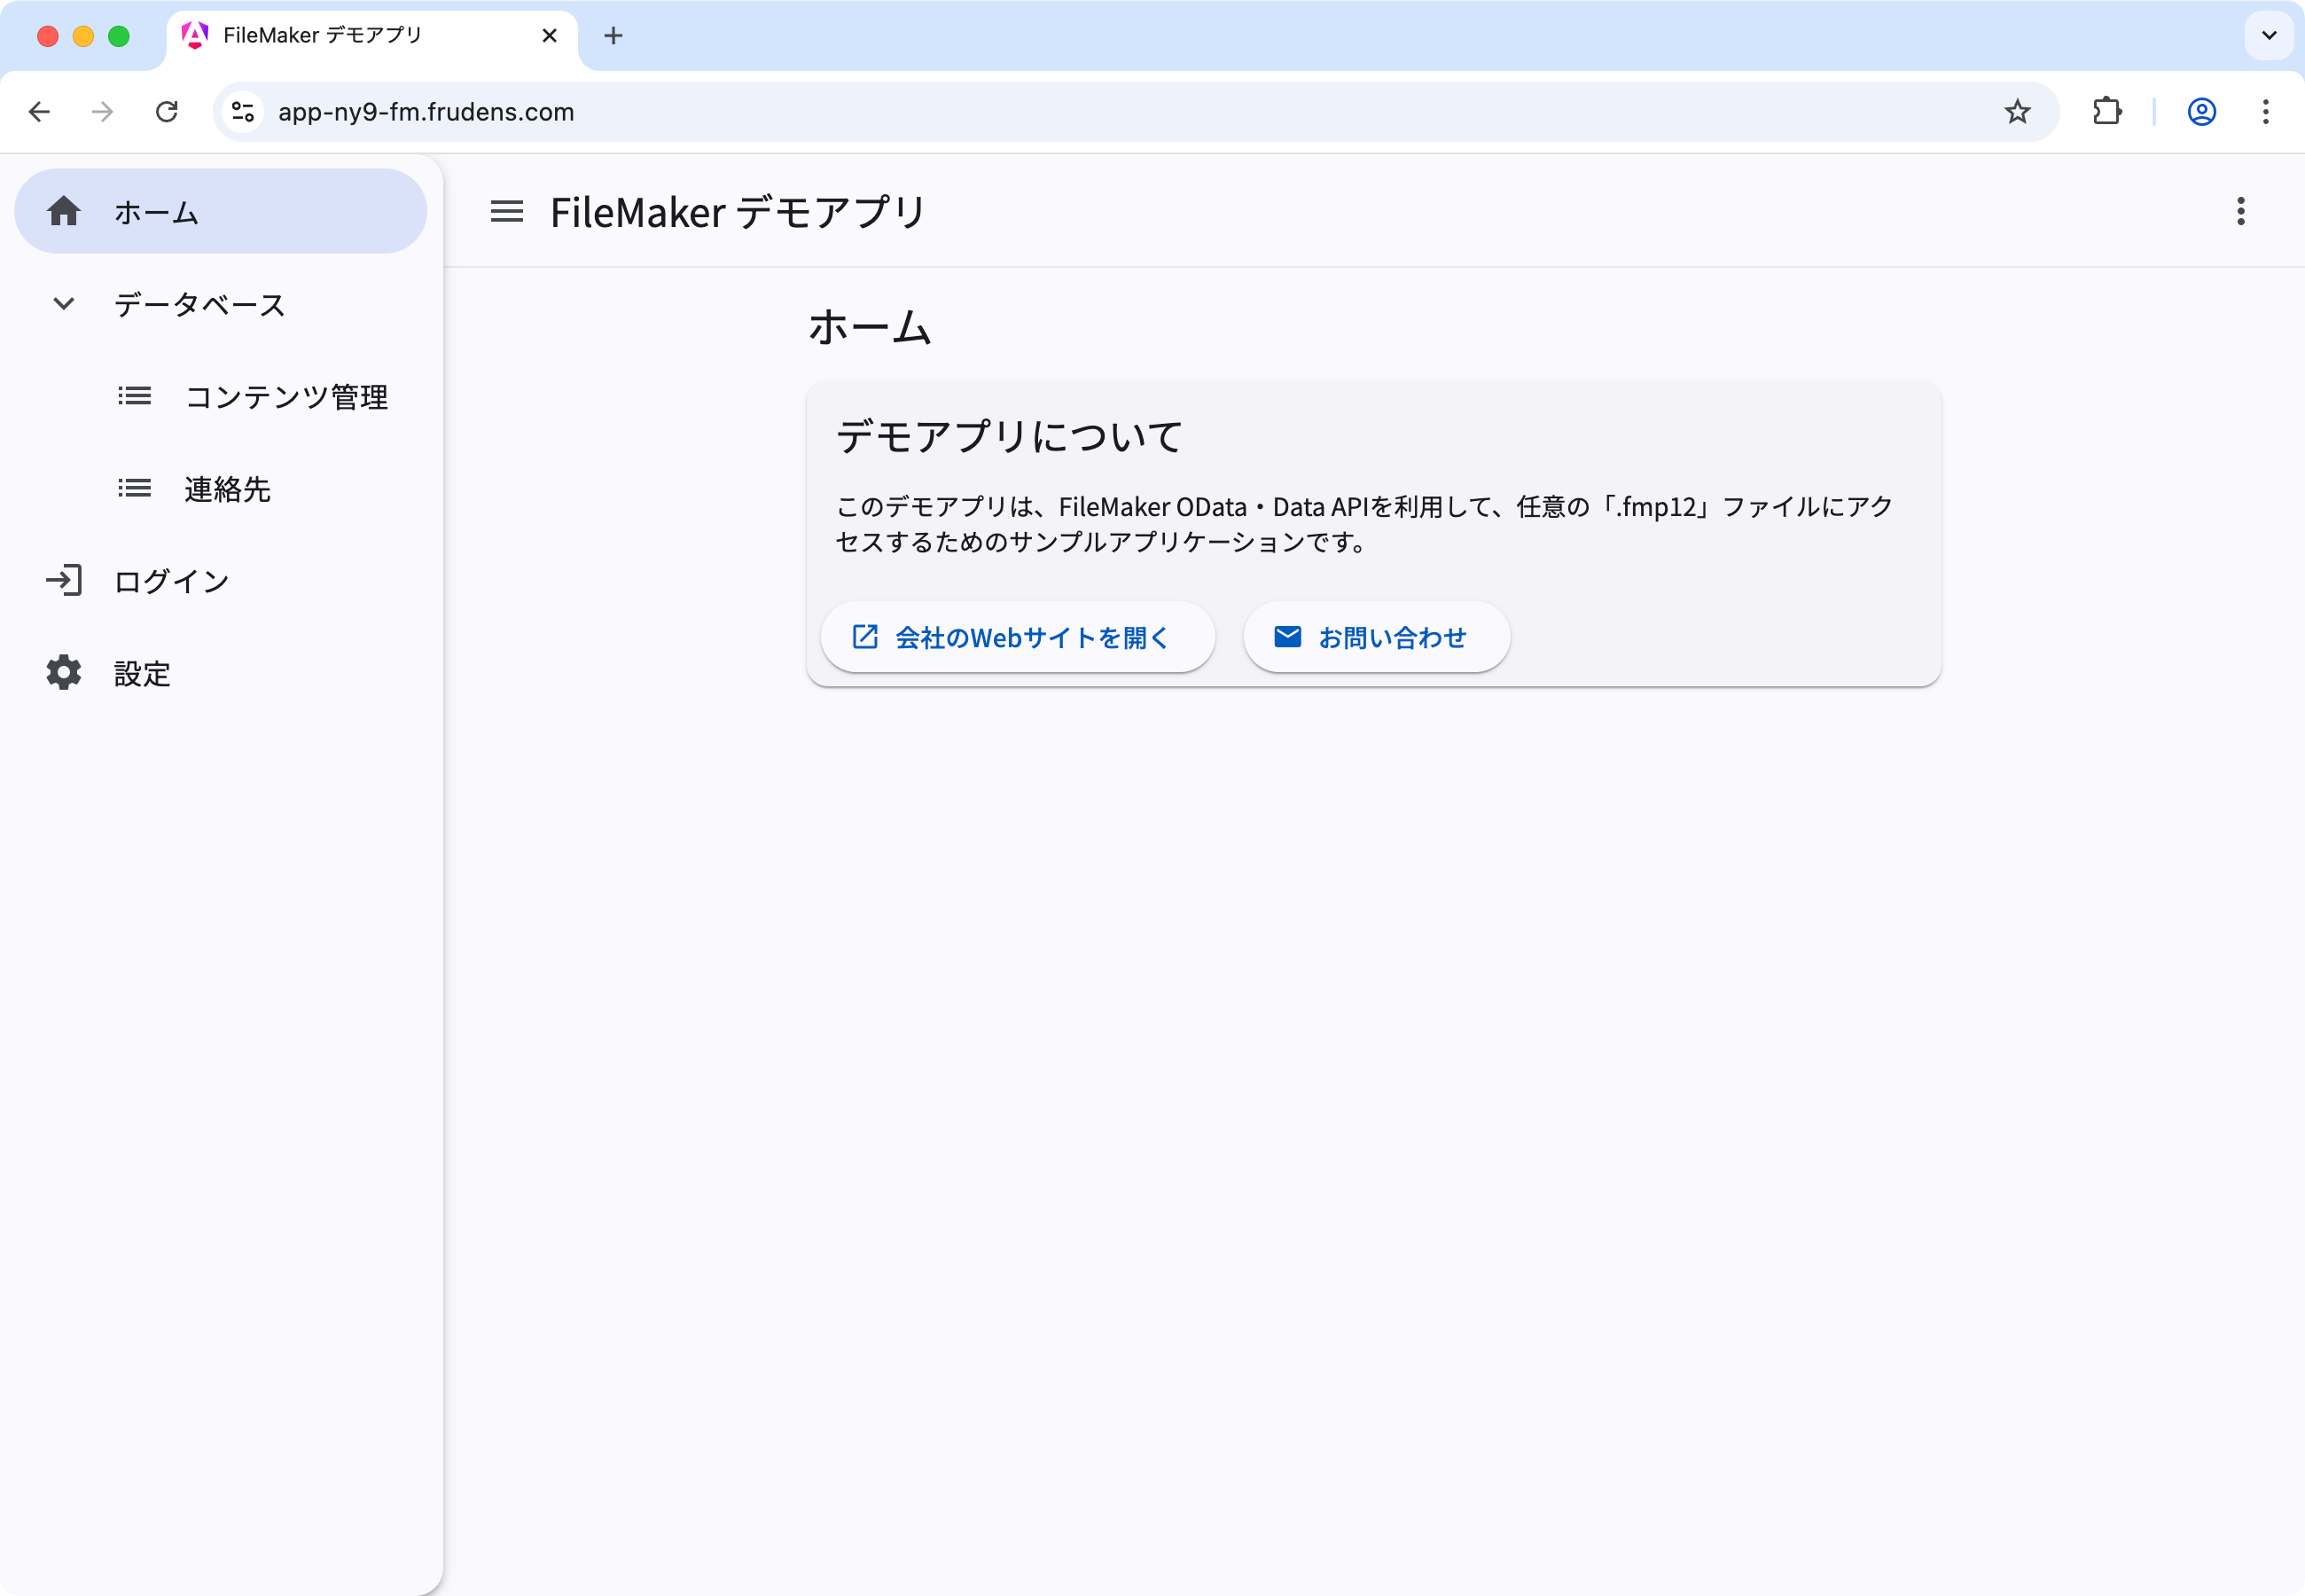
Task: Click the ログイン login arrow icon
Action: coord(64,581)
